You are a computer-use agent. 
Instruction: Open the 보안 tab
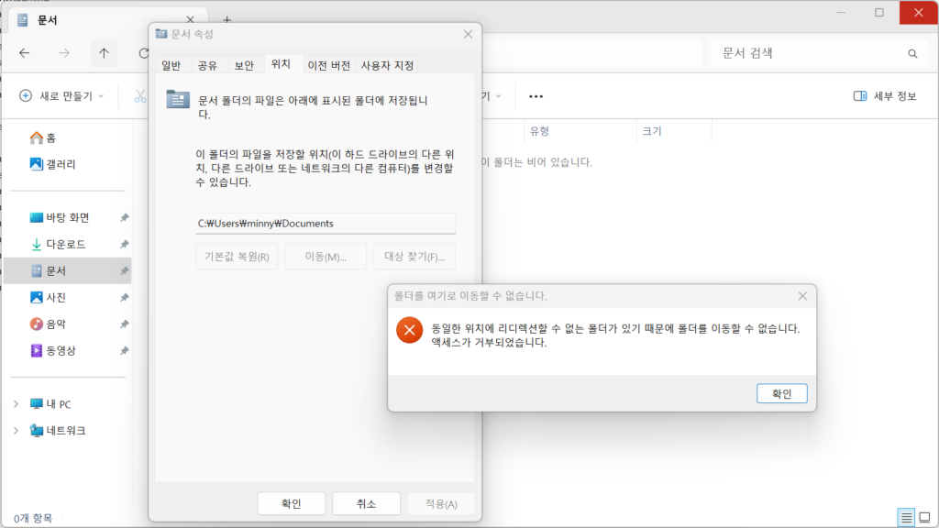[x=244, y=65]
